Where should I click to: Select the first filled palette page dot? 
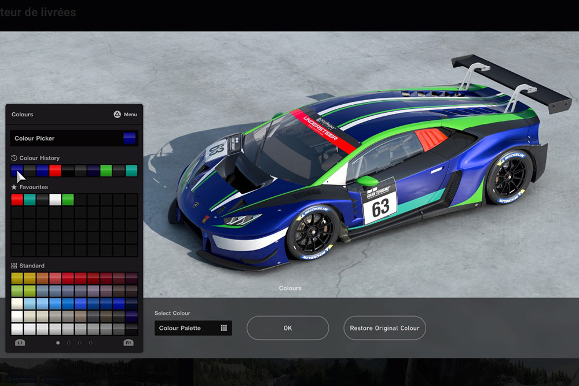coord(58,343)
